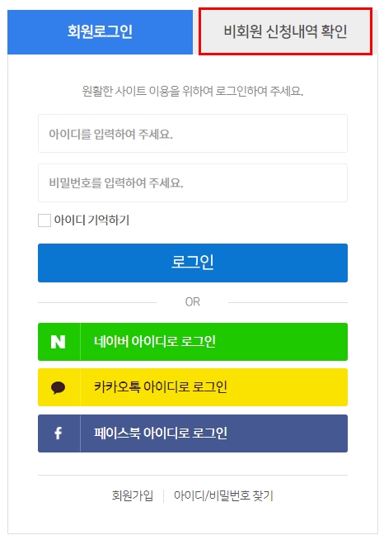Focus the 아이디를 입력하여 주세요 field
This screenshot has width=384, height=540.
click(x=193, y=133)
